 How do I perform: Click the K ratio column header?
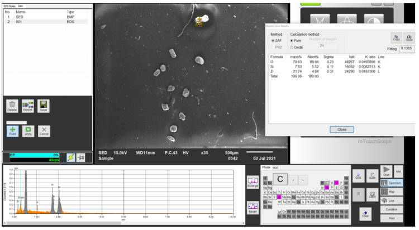[370, 57]
